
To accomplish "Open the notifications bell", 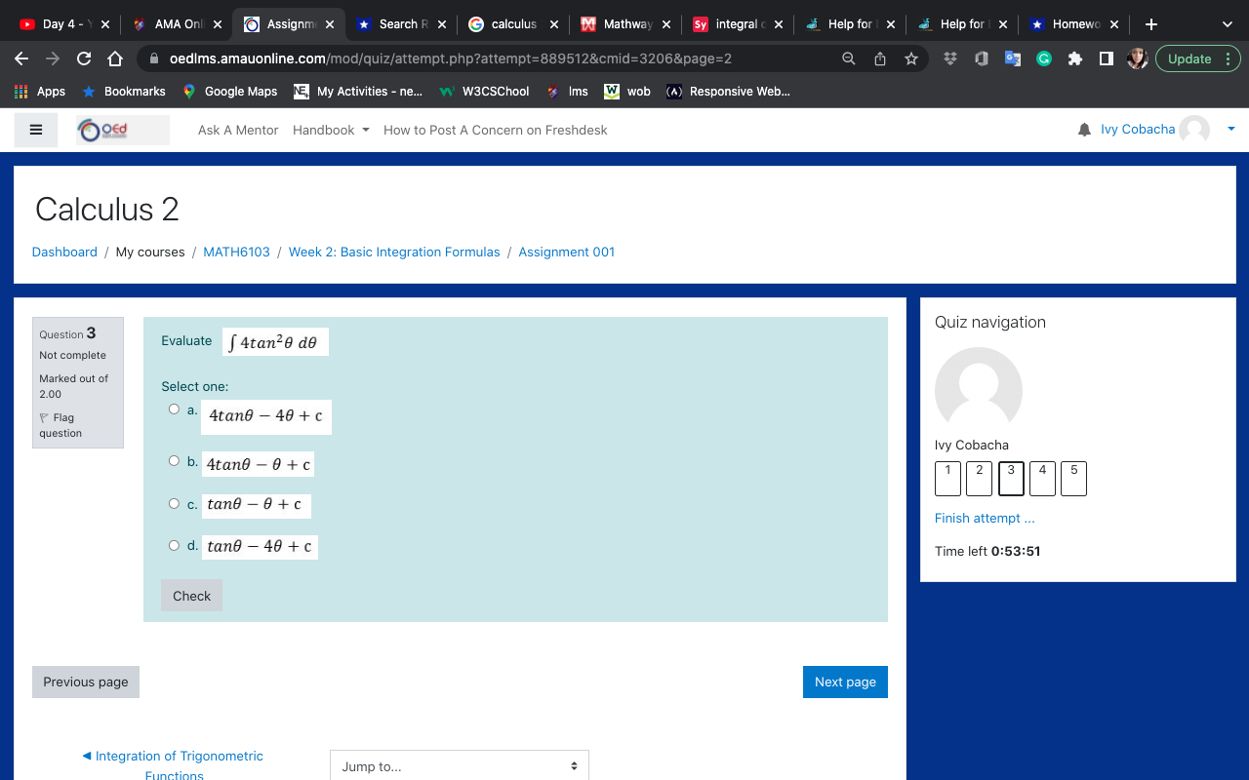I will (1084, 130).
